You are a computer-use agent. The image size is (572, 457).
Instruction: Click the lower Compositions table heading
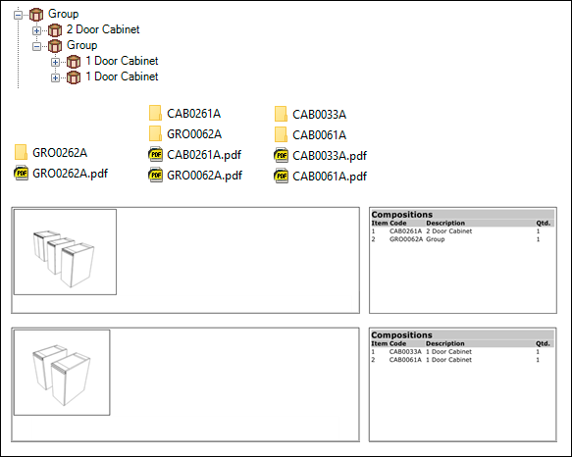pos(401,334)
